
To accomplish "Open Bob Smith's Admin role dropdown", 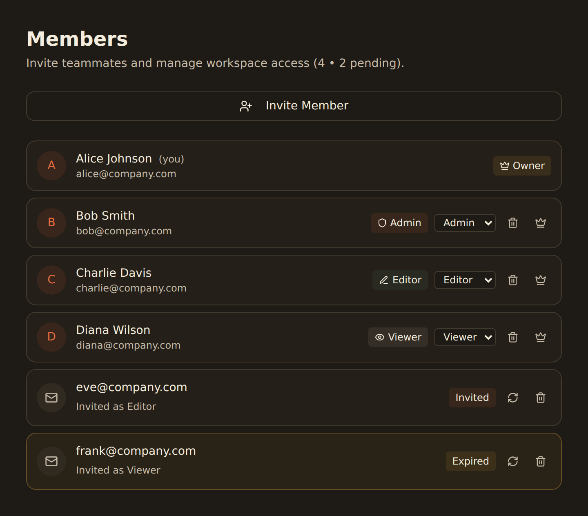I will pos(465,223).
